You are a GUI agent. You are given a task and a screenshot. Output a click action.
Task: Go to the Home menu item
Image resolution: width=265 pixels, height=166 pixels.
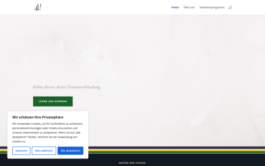coord(175,7)
